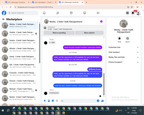
Task: Open Sandy conversation in chat list
Action: point(19,58)
